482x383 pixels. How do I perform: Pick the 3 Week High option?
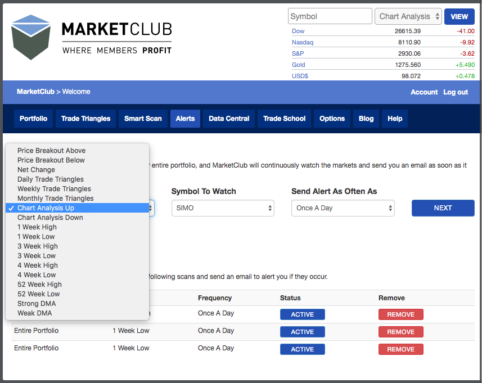(78, 246)
